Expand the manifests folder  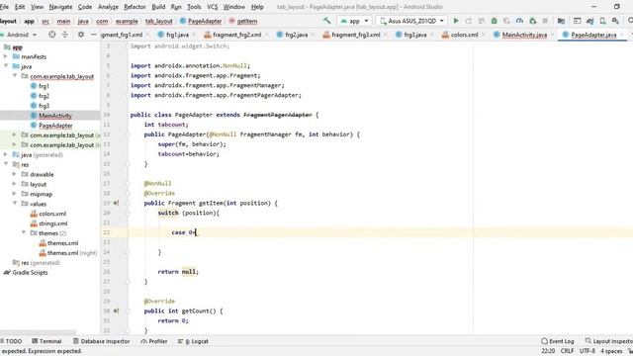pyautogui.click(x=6, y=56)
